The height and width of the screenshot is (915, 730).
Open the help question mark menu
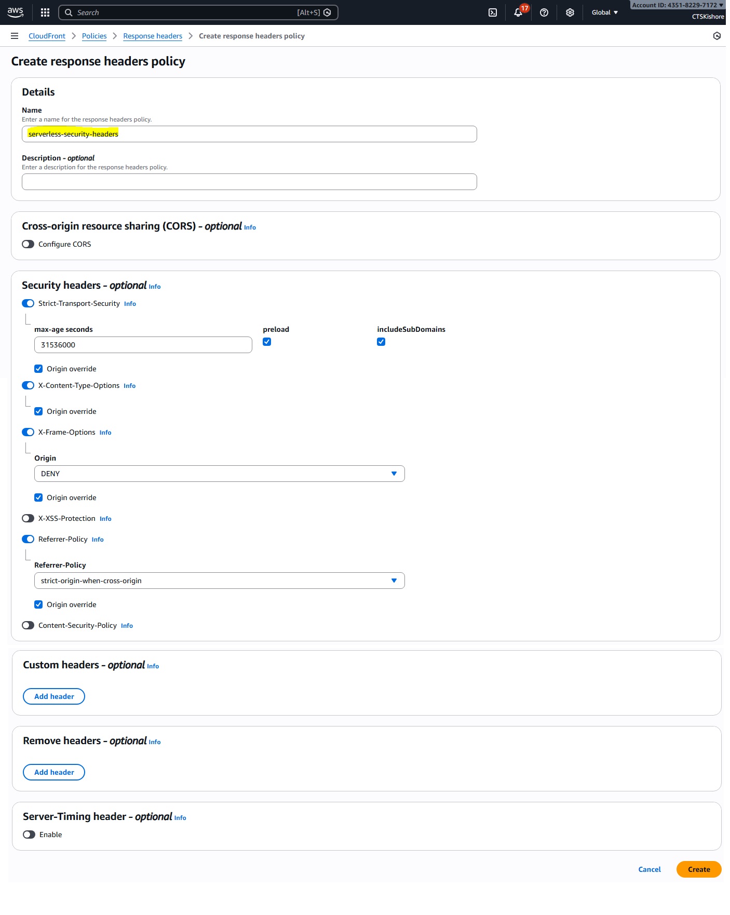point(544,12)
